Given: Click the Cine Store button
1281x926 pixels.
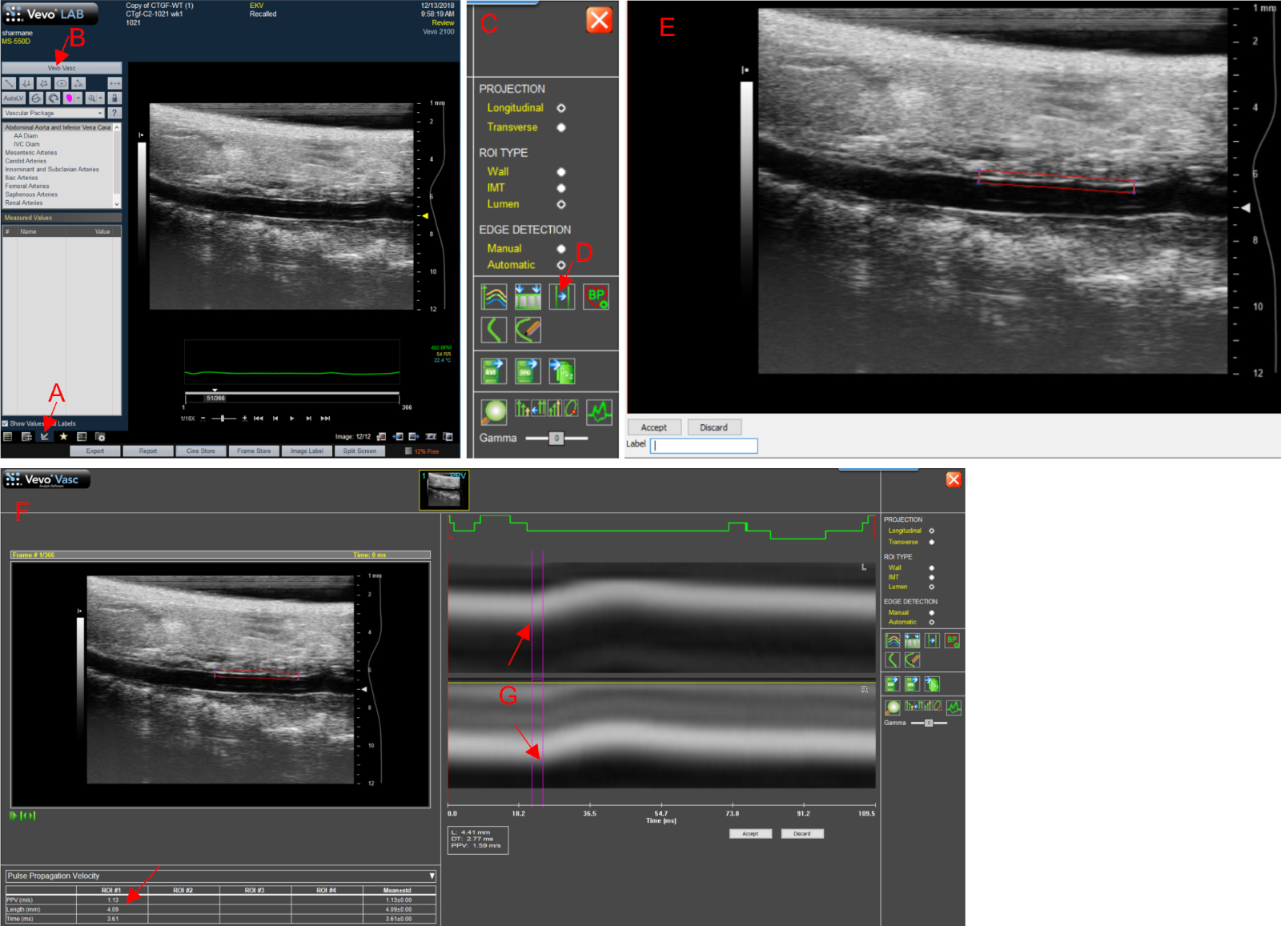Looking at the screenshot, I should [x=201, y=451].
